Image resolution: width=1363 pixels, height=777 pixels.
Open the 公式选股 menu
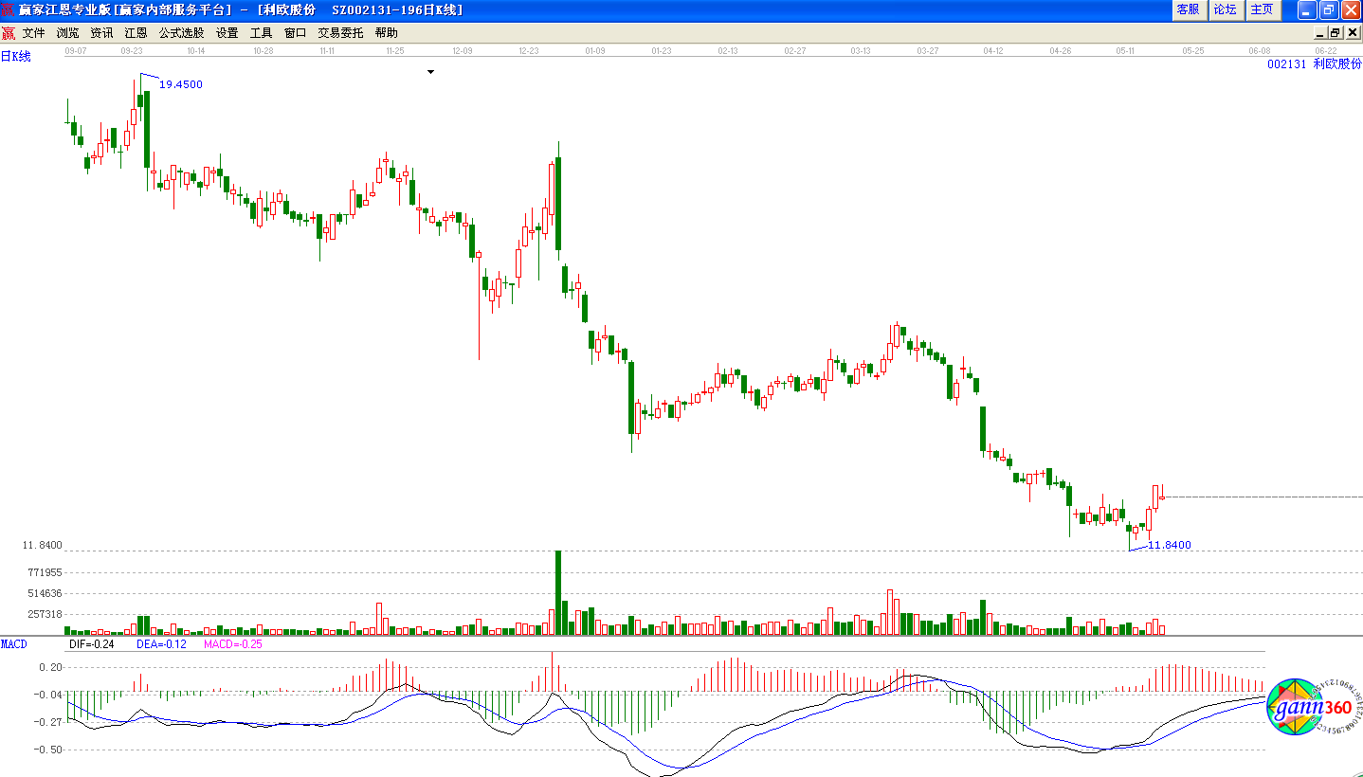[181, 33]
